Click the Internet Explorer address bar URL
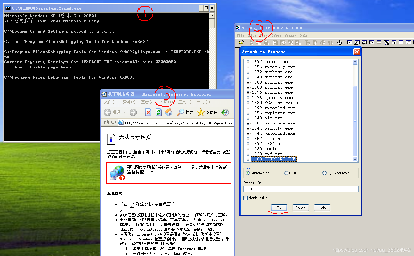This screenshot has width=414, height=256. pos(179,123)
